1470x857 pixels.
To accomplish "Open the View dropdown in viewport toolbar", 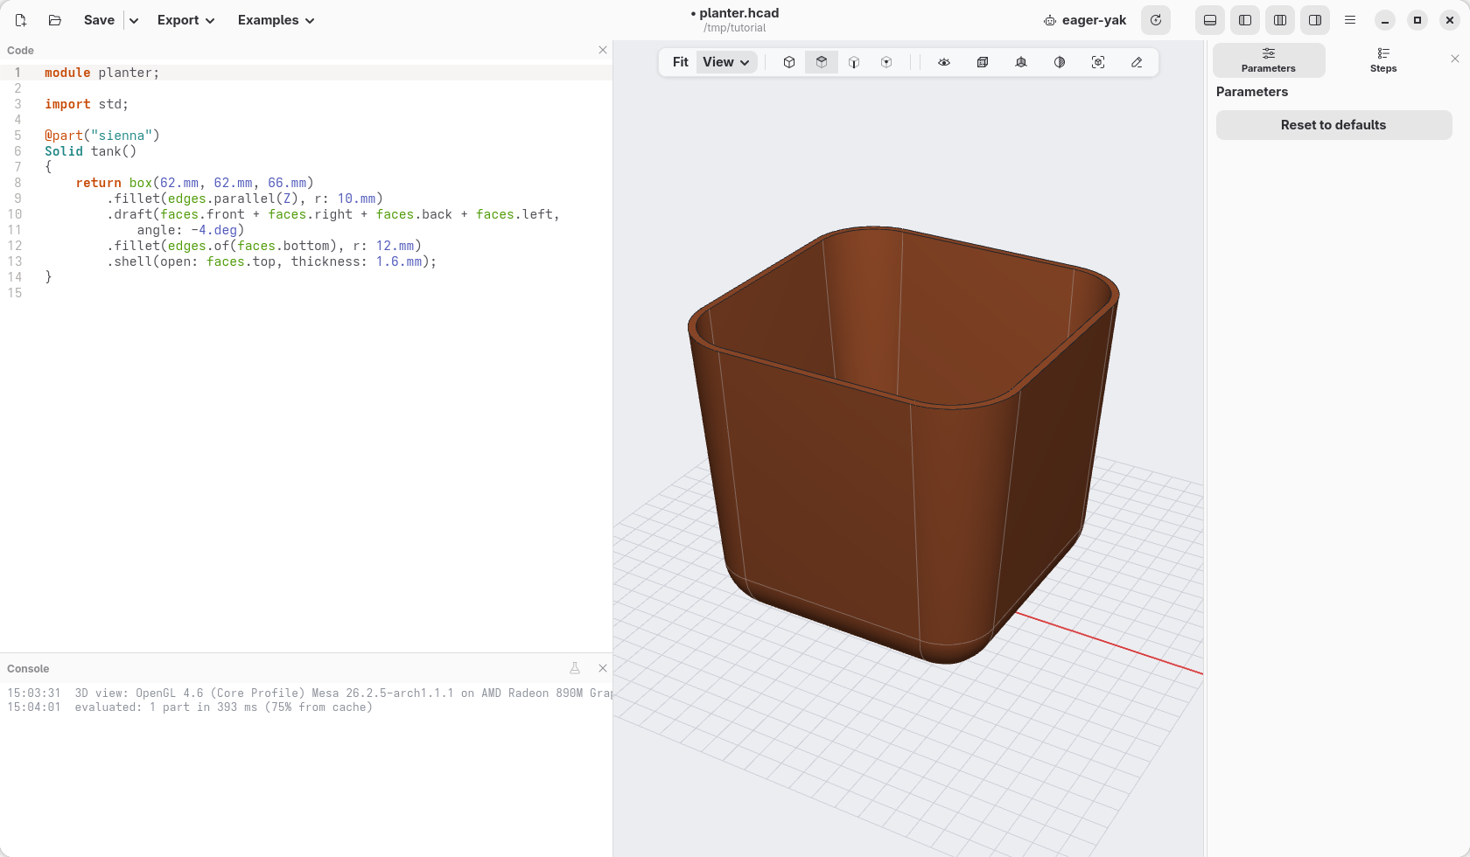I will click(726, 62).
